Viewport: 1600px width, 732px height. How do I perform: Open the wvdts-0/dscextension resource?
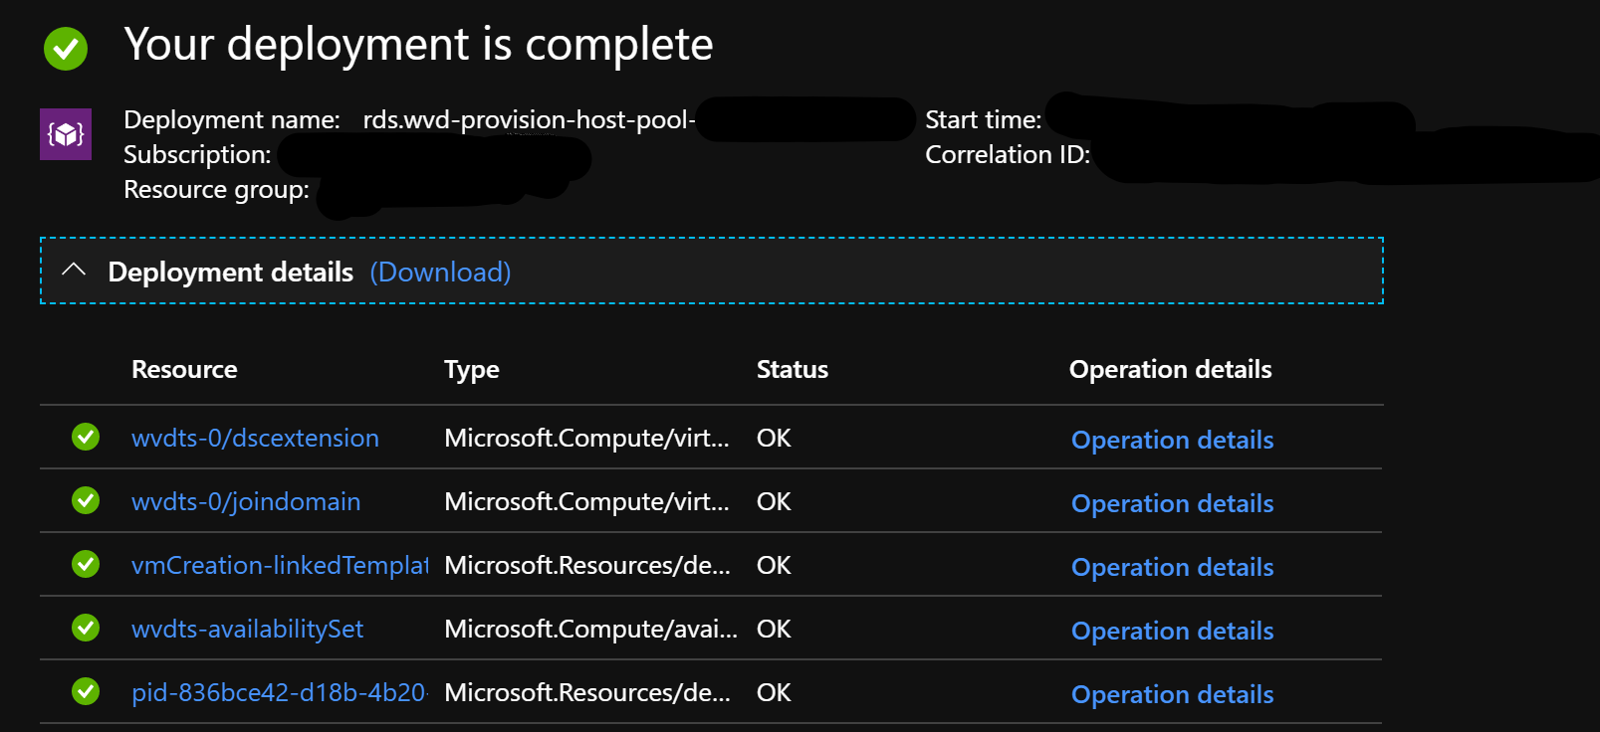click(x=255, y=438)
